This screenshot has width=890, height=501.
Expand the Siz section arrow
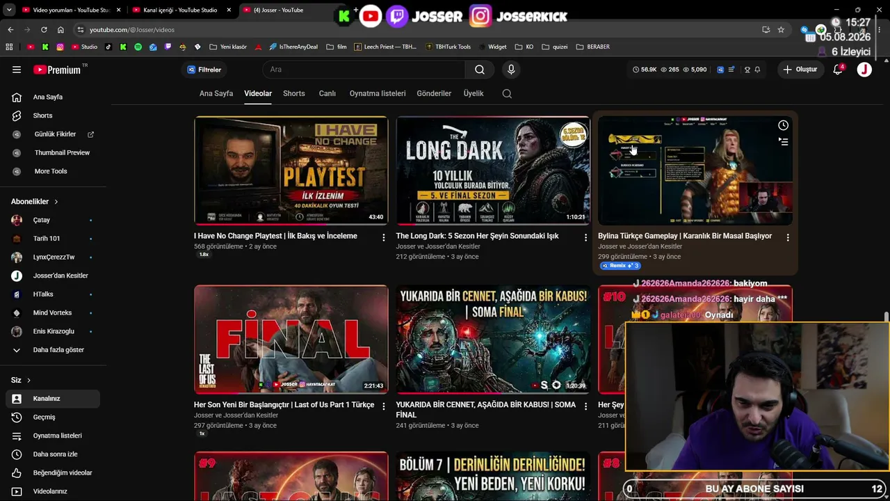[29, 381]
